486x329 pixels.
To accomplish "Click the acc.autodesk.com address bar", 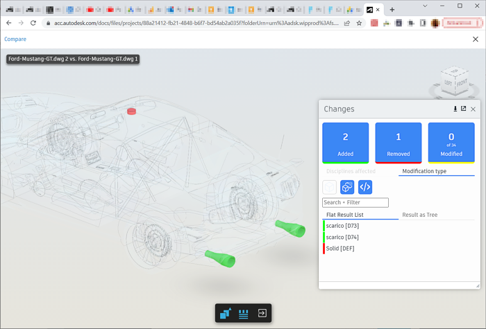I will (196, 23).
